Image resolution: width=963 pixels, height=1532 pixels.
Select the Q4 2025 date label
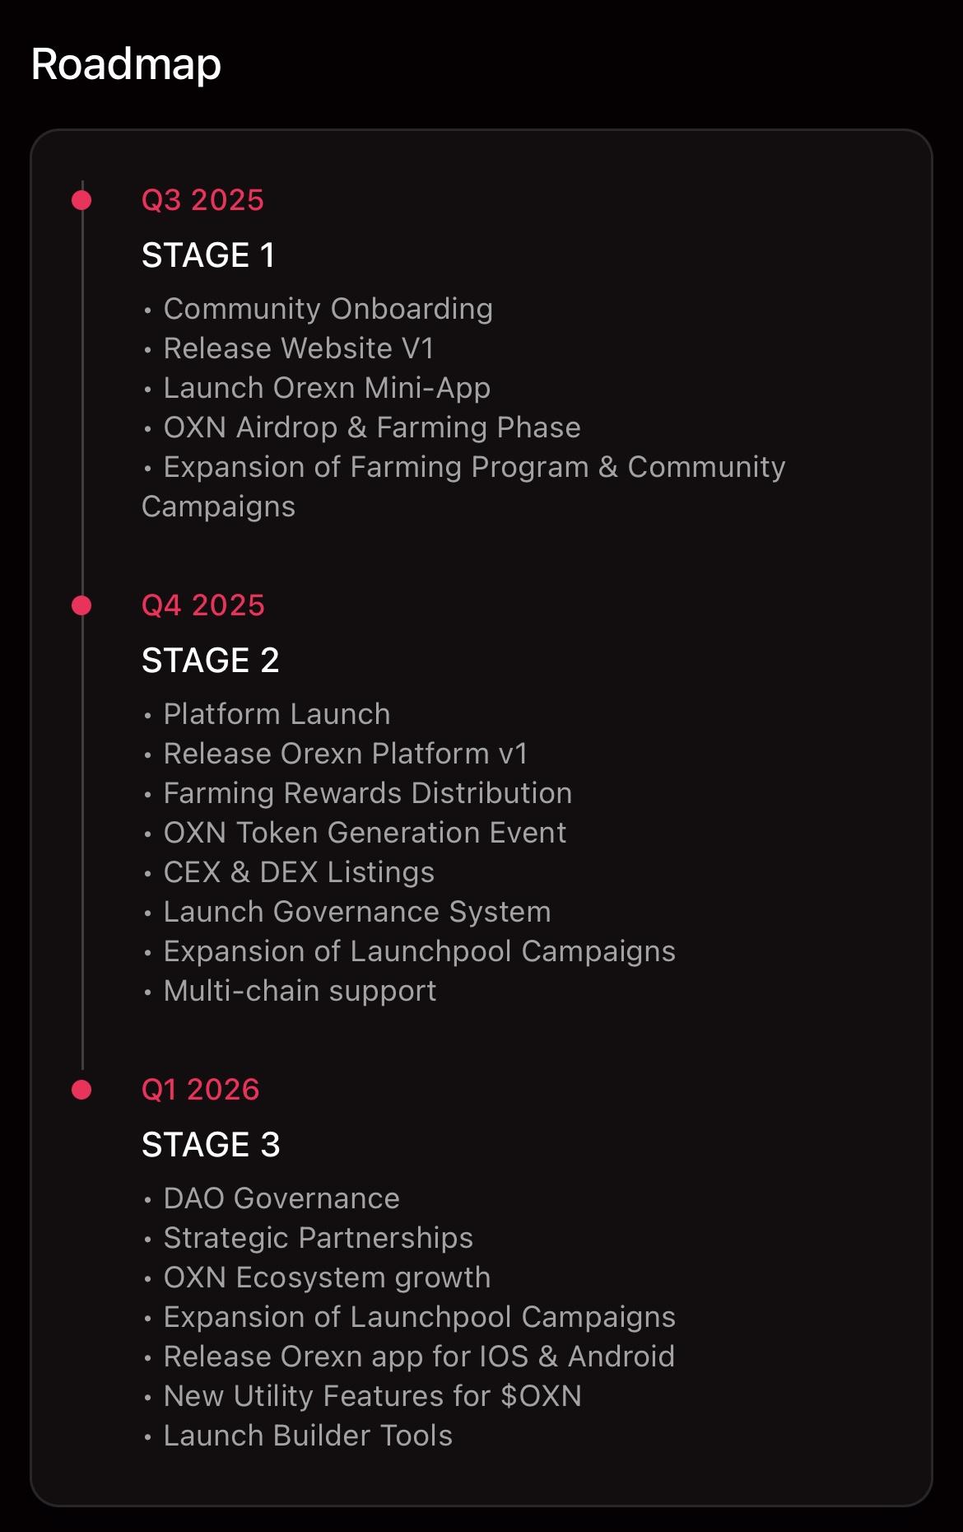202,605
